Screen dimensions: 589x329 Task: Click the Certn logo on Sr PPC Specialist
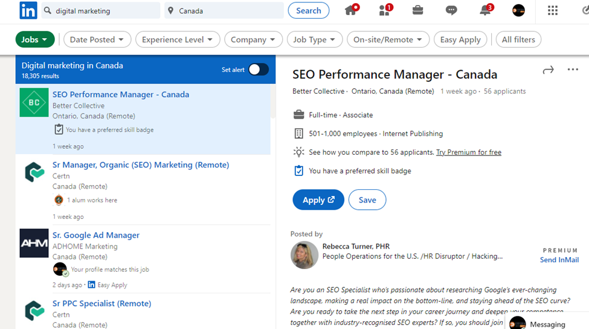[34, 311]
